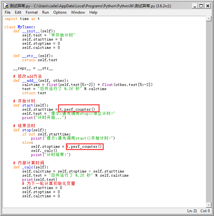Click t.perf_counter() in the stop method
This screenshot has height=216, width=214.
pos(84,147)
